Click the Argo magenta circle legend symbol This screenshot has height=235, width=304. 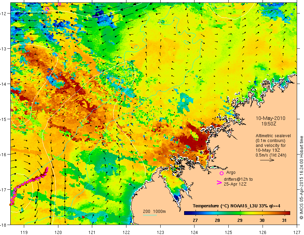[221, 173]
